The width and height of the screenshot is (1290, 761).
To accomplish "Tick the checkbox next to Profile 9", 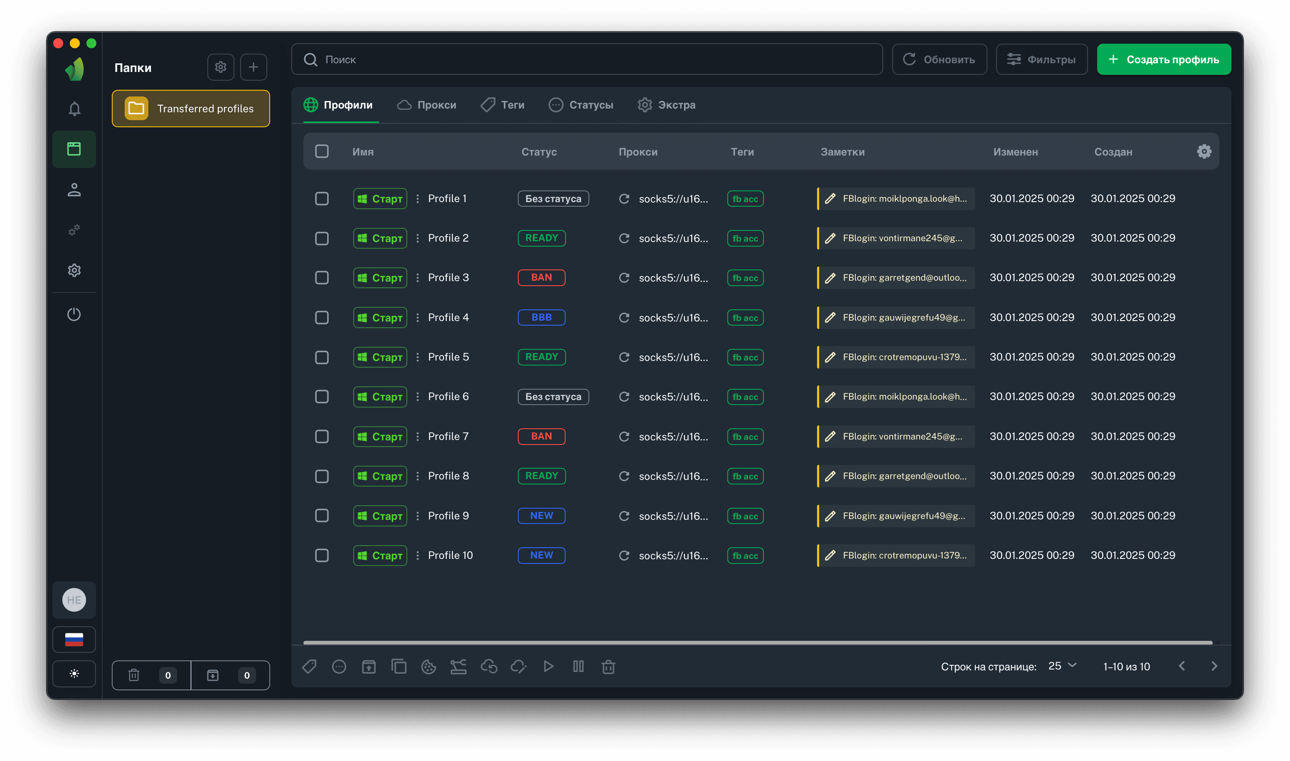I will (322, 515).
